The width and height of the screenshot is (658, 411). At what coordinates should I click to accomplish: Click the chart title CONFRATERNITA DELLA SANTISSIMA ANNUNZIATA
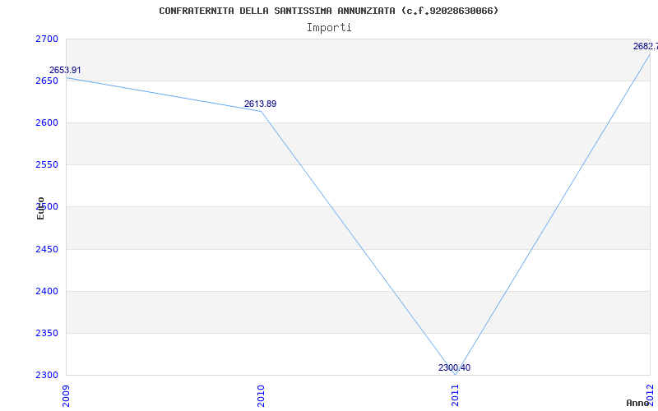point(328,11)
